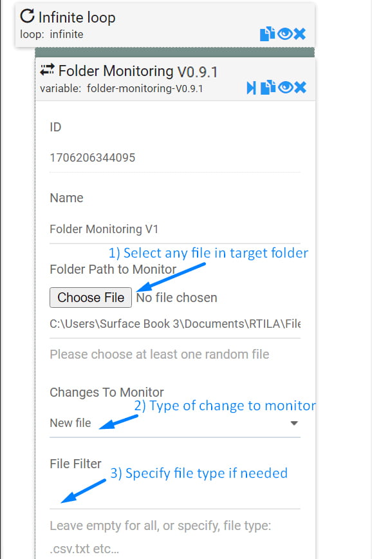372x559 pixels.
Task: Click the green drop zone bar under loop
Action: [175, 52]
